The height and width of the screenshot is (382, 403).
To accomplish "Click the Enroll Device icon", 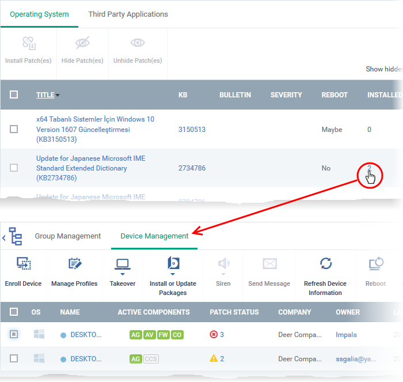I will 24,264.
